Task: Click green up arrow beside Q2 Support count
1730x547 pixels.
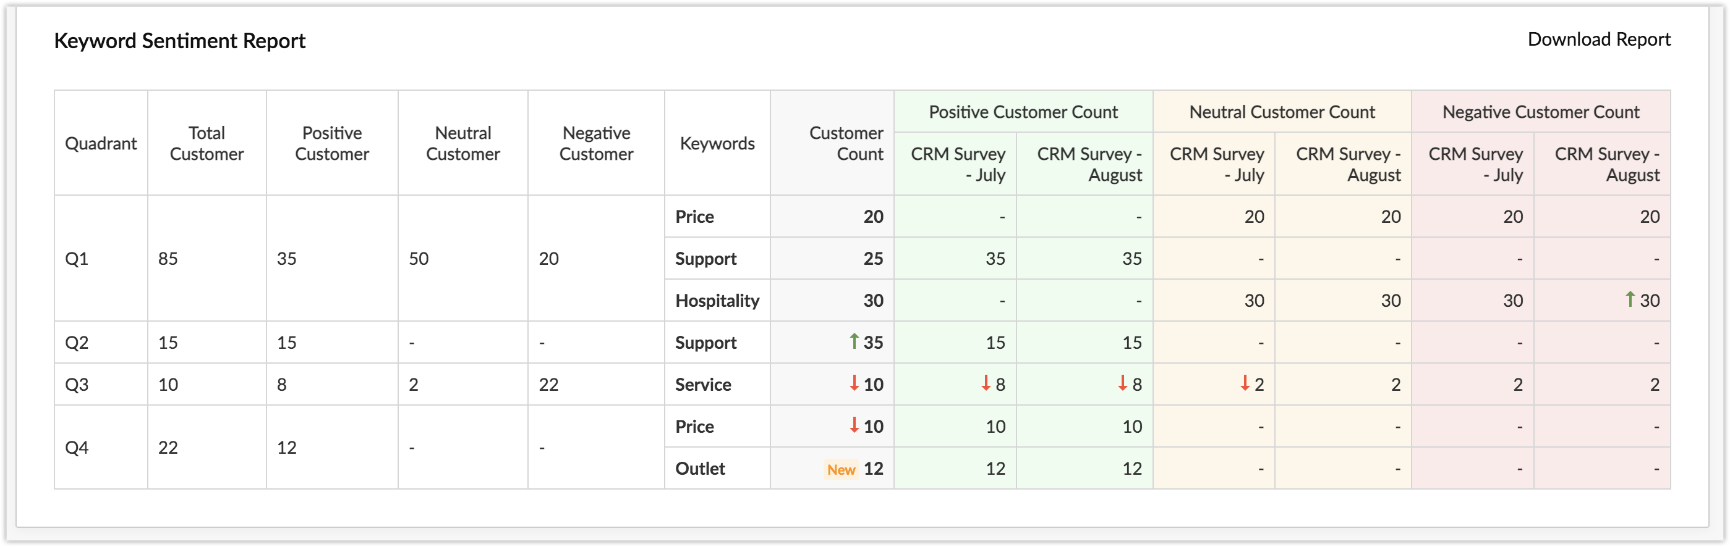Action: tap(854, 341)
